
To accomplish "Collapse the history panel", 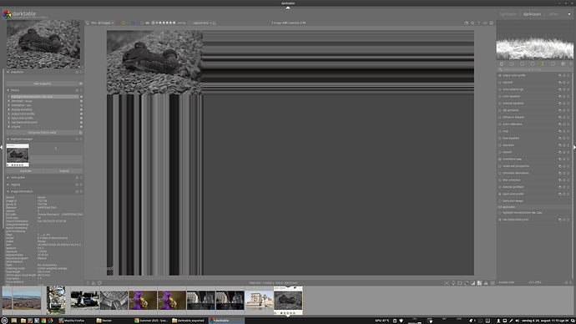I will pyautogui.click(x=8, y=90).
